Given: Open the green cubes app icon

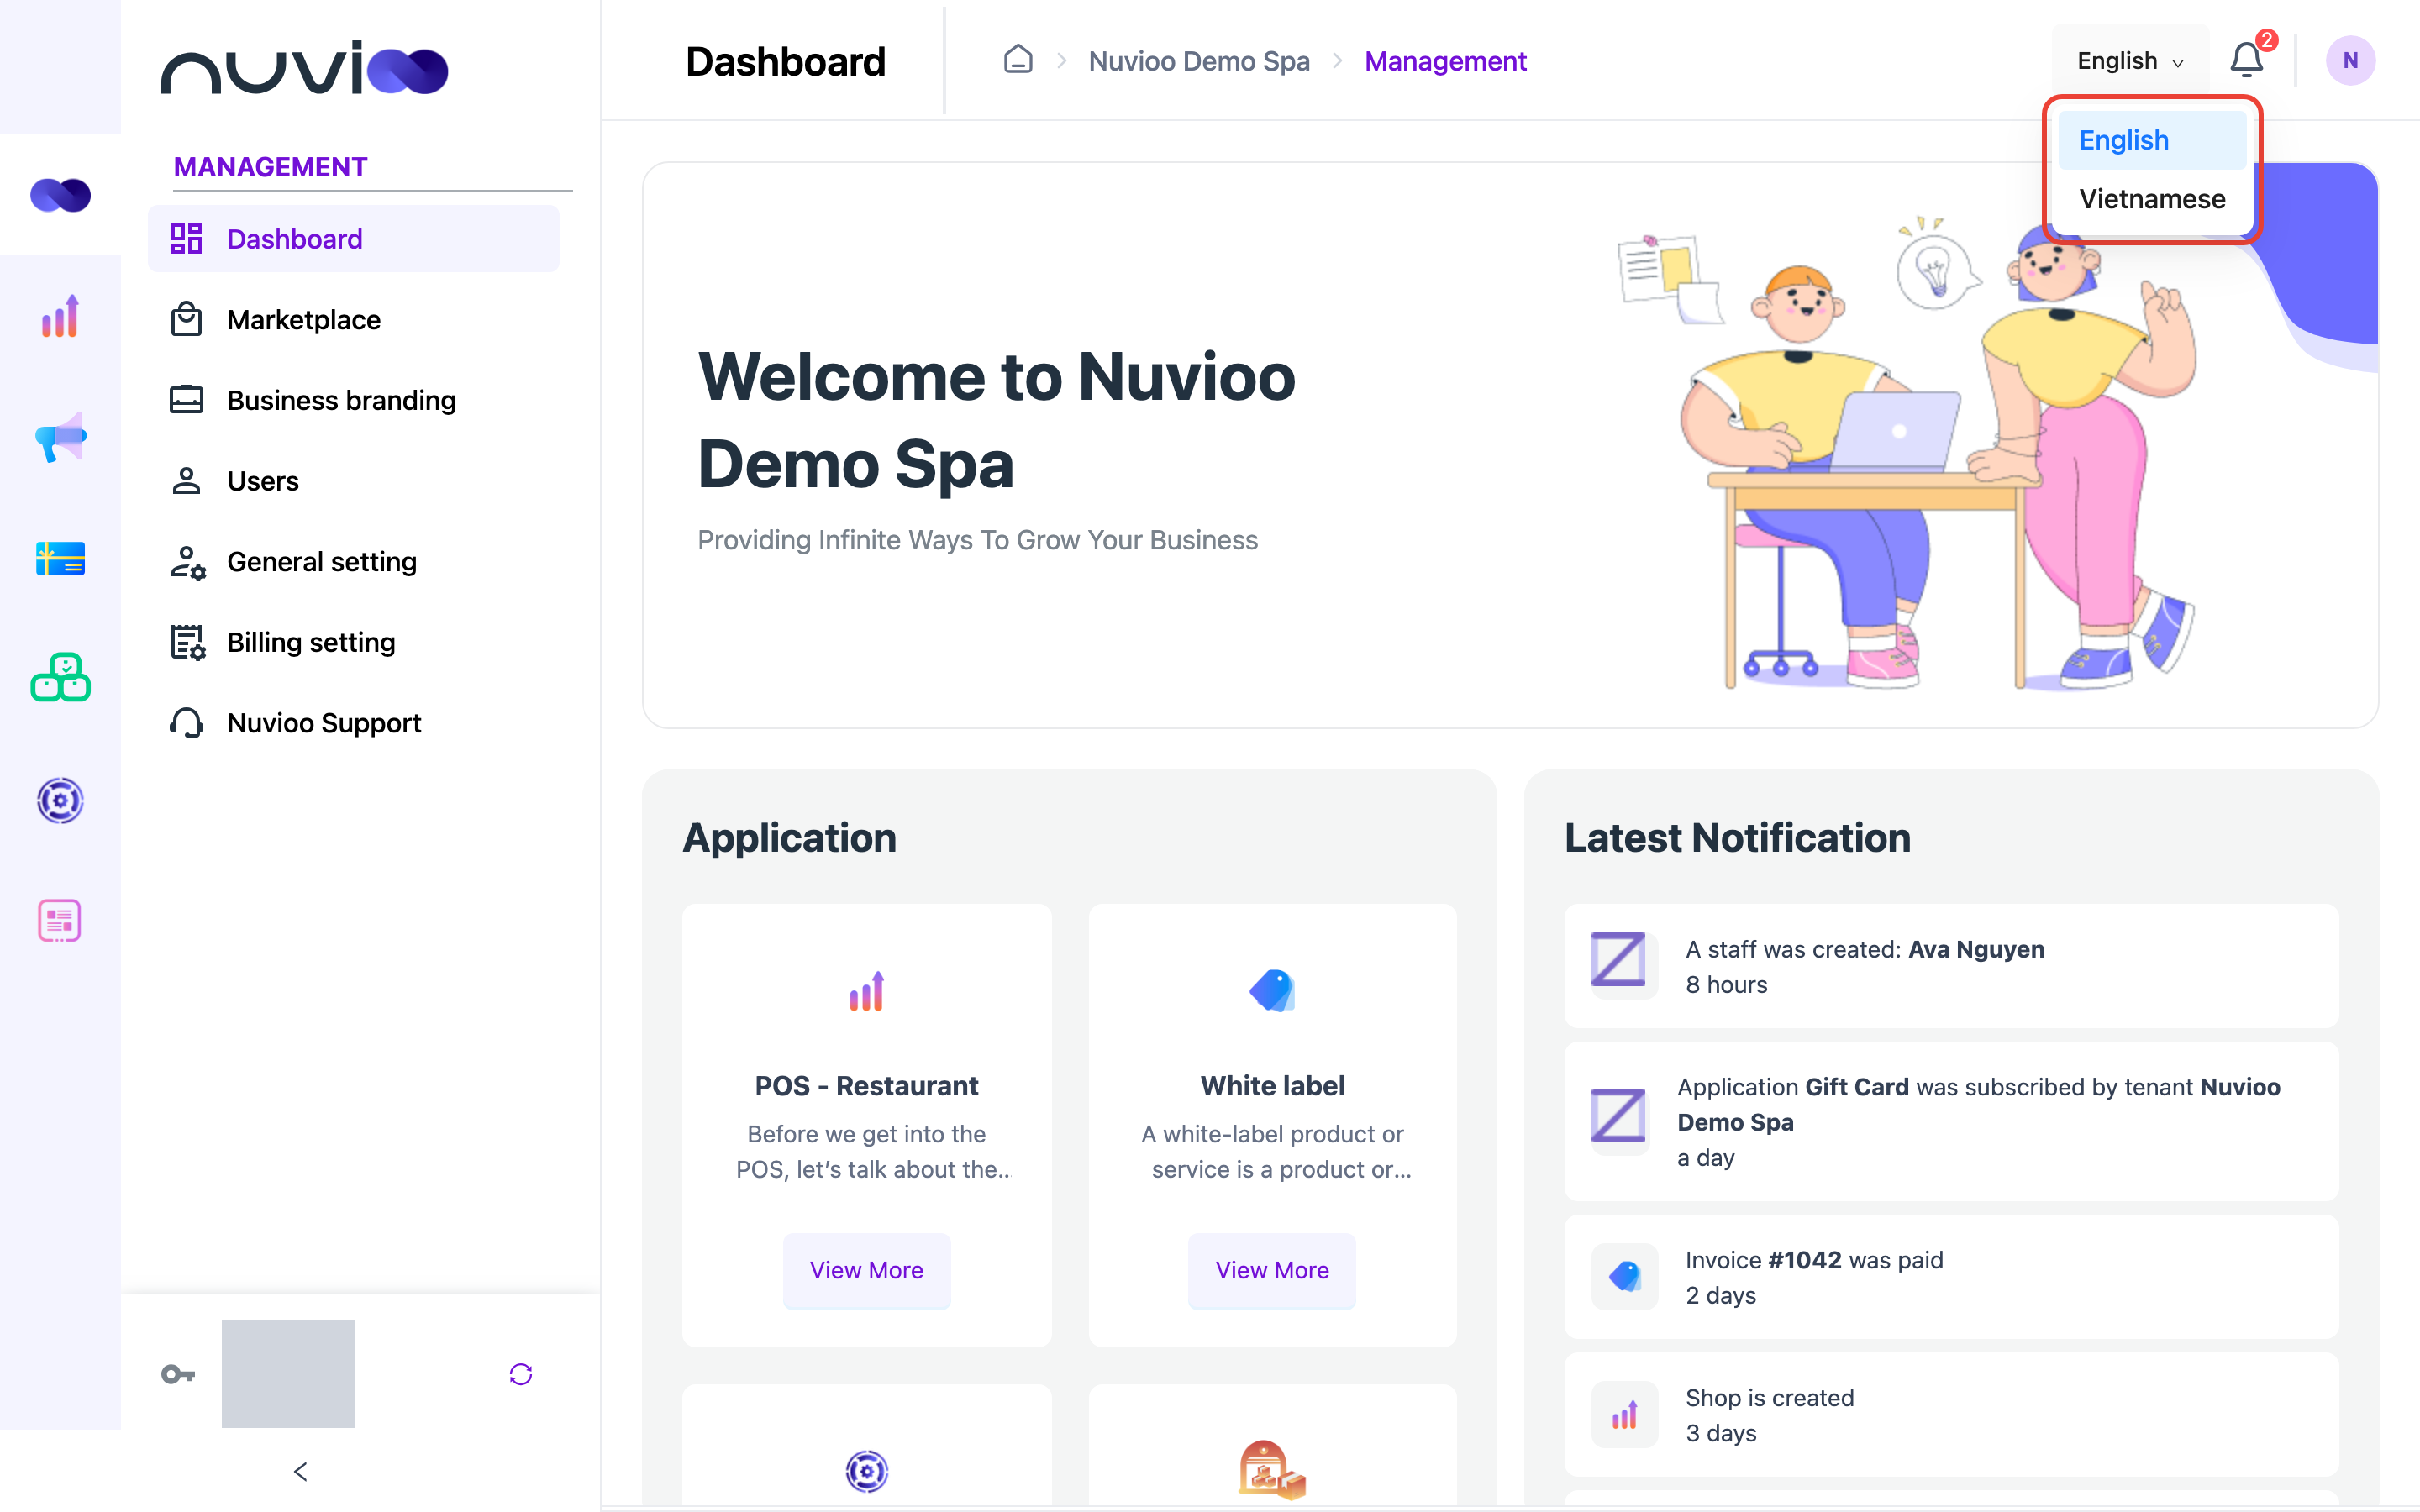Looking at the screenshot, I should pos(60,678).
